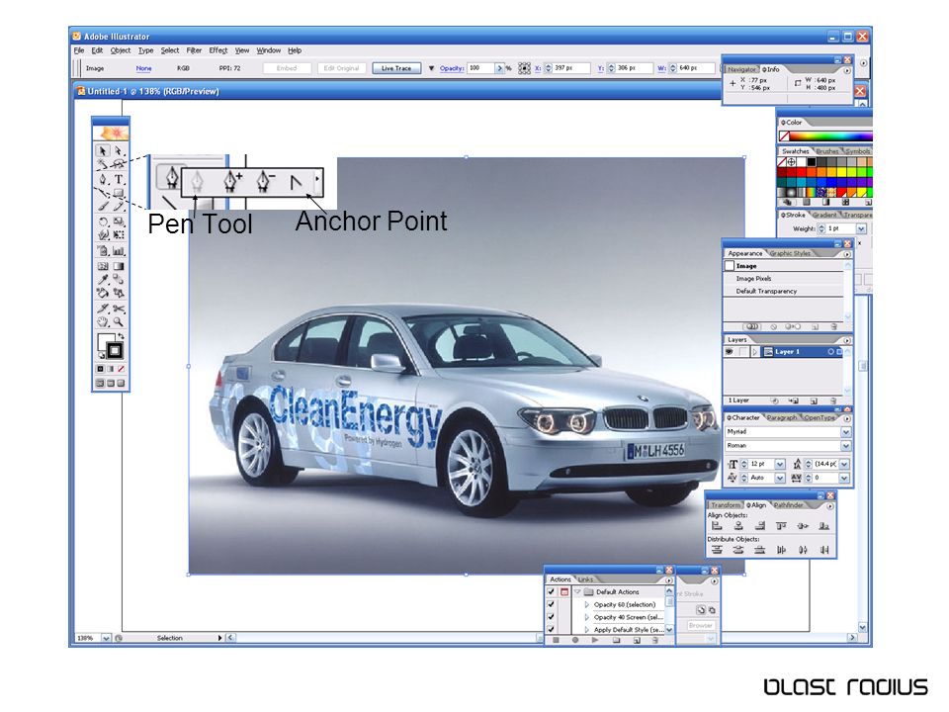Open Myriad font family dropdown
The height and width of the screenshot is (712, 949).
846,432
